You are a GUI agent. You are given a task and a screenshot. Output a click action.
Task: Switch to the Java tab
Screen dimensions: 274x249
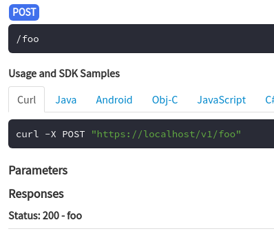66,100
